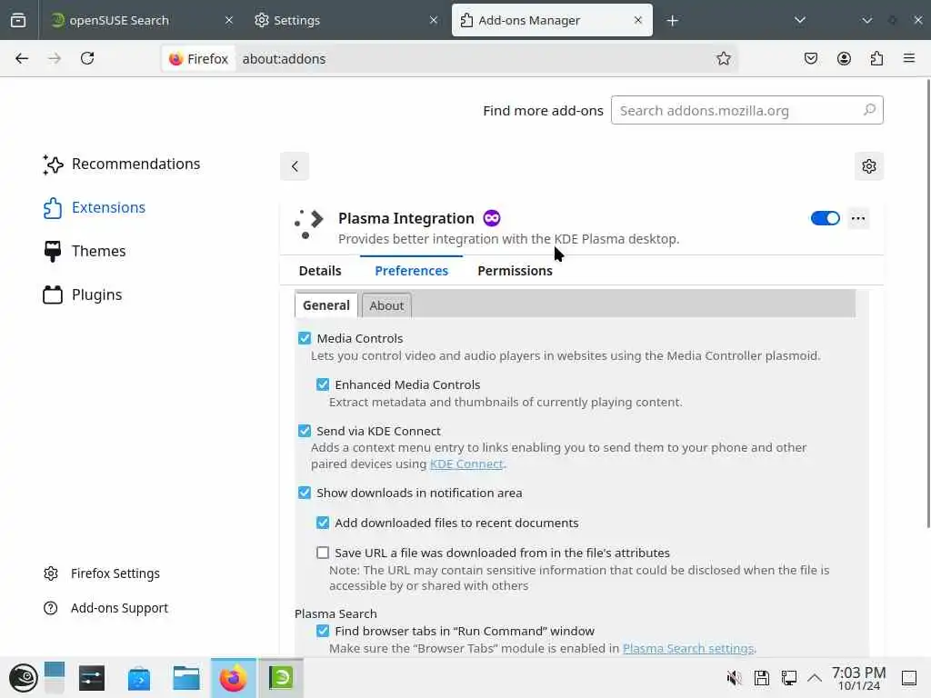Viewport: 931px width, 698px height.
Task: Launch Discover software center from taskbar
Action: tap(139, 678)
